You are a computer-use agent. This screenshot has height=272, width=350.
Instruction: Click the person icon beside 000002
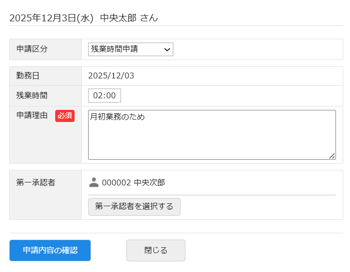pos(94,182)
